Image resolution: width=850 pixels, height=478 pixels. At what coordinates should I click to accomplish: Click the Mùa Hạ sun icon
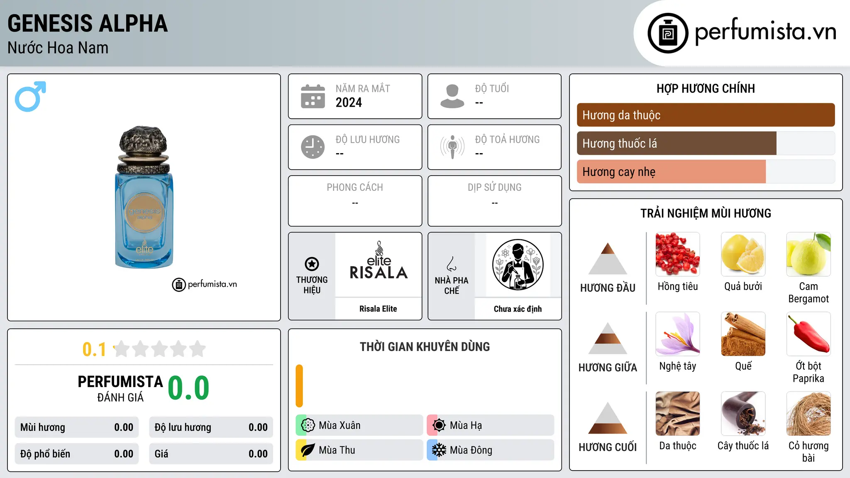439,425
